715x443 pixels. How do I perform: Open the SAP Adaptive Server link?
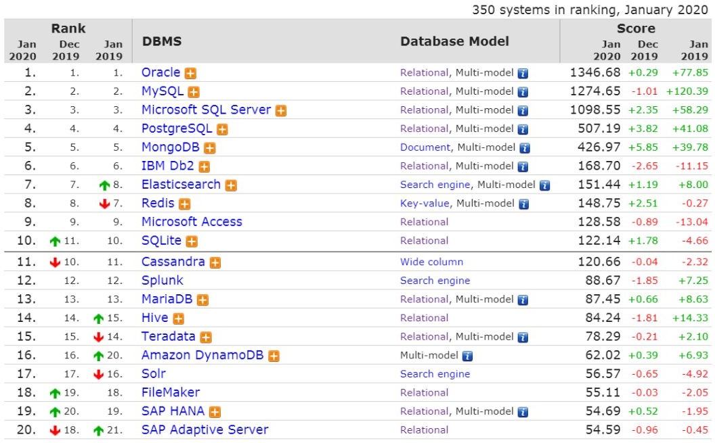point(204,429)
